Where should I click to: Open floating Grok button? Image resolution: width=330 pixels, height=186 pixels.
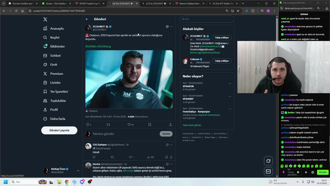pos(268,161)
